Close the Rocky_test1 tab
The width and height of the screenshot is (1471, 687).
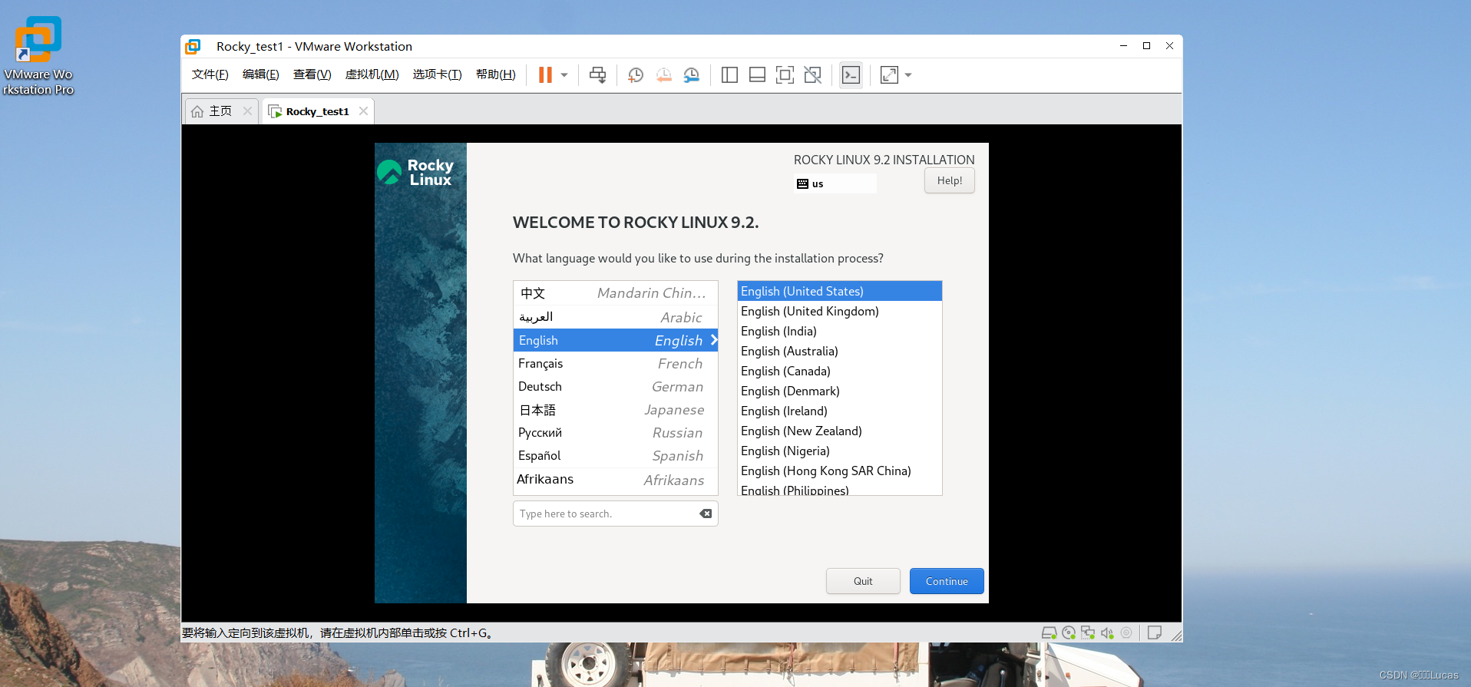point(363,111)
